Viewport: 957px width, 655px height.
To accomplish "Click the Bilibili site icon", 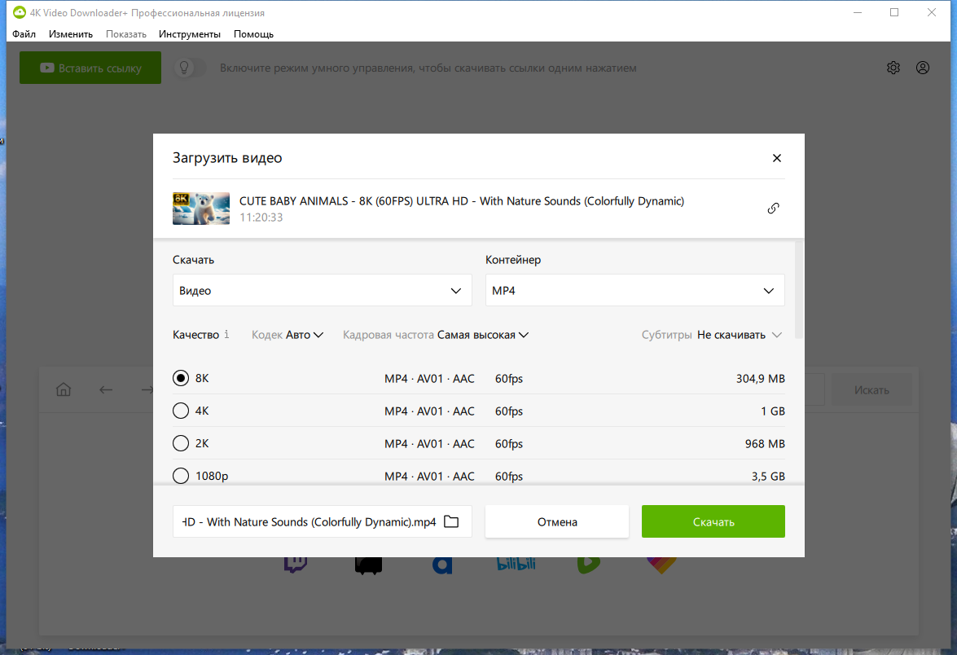I will coord(516,564).
